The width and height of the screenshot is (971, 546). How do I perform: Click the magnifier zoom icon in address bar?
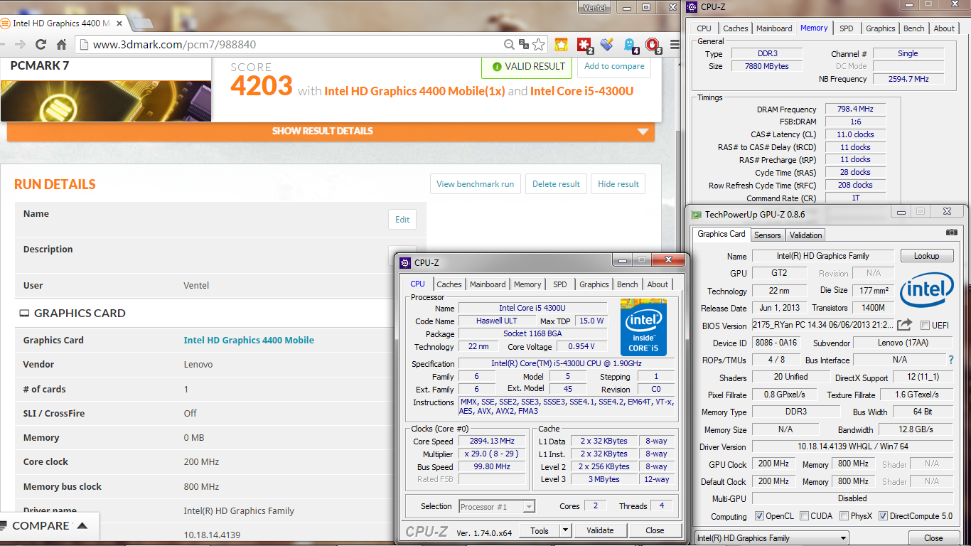pos(509,45)
